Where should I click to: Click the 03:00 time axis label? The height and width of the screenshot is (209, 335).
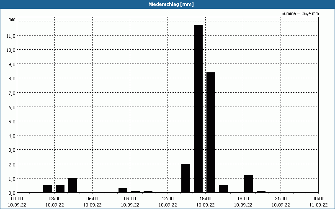coord(55,199)
